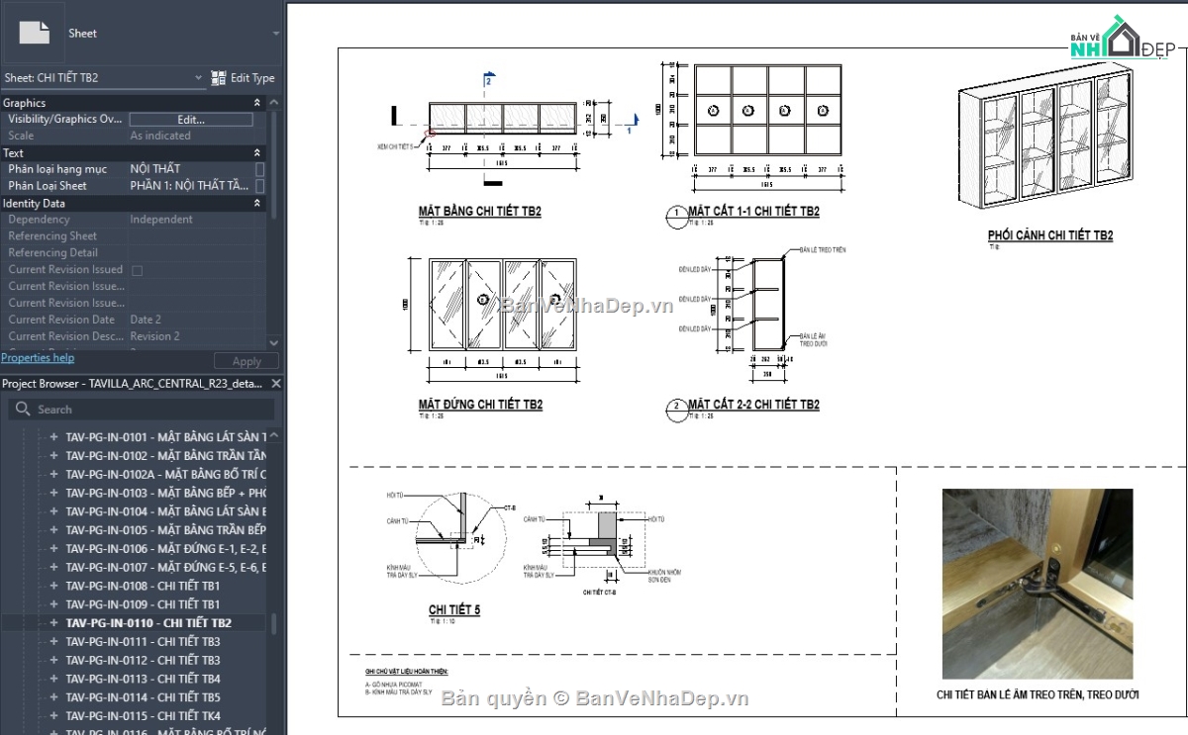Image resolution: width=1188 pixels, height=735 pixels.
Task: Select sheet TAV-PG-IN-0109 - CHI TIẾT TB1
Action: click(x=143, y=604)
